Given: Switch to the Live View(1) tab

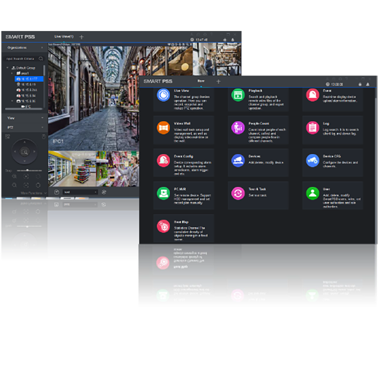Looking at the screenshot, I should coord(64,37).
